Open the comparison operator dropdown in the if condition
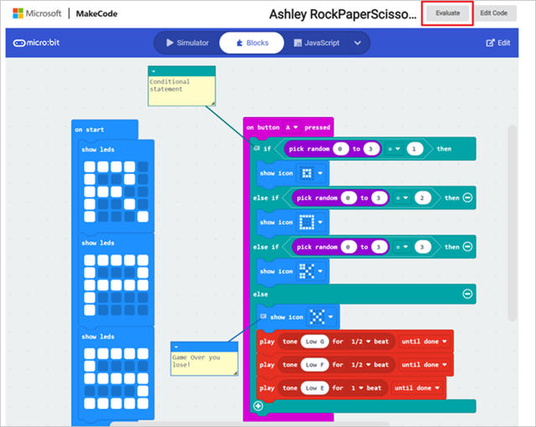The image size is (536, 427). point(394,148)
